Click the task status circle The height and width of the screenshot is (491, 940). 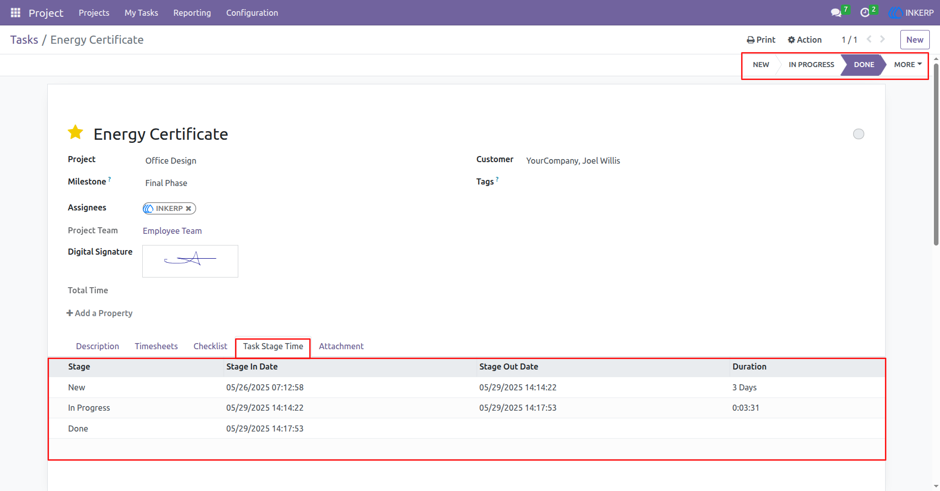pos(859,134)
